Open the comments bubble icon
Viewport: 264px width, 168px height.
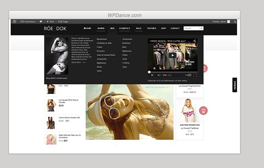[x=41, y=21]
